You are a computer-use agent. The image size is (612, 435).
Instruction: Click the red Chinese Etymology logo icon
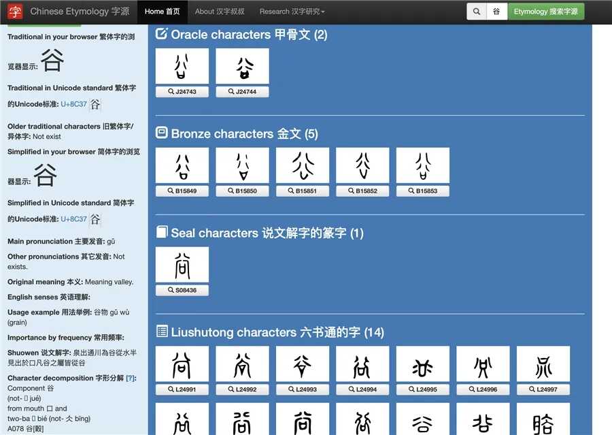[x=15, y=12]
